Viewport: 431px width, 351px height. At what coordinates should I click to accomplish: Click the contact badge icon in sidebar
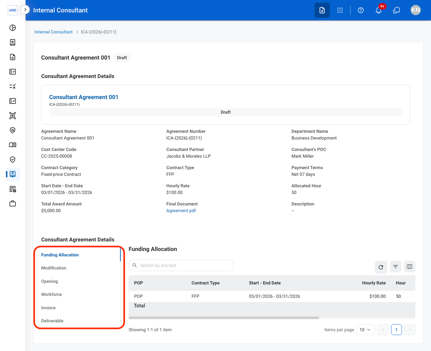[12, 42]
